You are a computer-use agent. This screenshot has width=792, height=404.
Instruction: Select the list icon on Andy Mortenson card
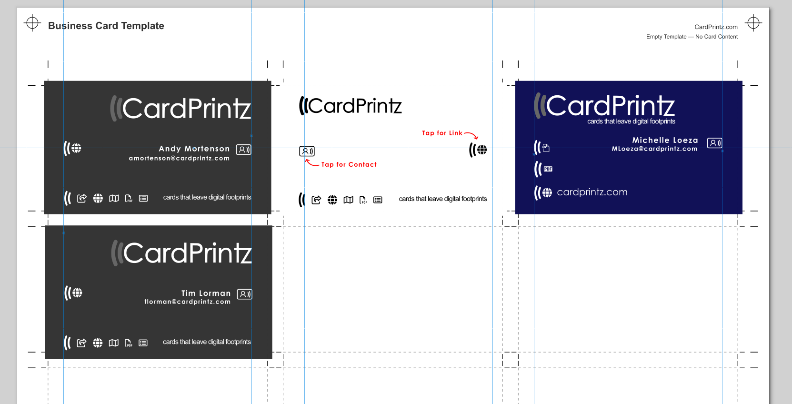[x=143, y=198]
